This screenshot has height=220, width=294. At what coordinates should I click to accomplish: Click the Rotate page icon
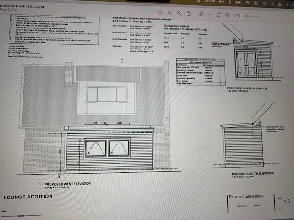pos(219,14)
